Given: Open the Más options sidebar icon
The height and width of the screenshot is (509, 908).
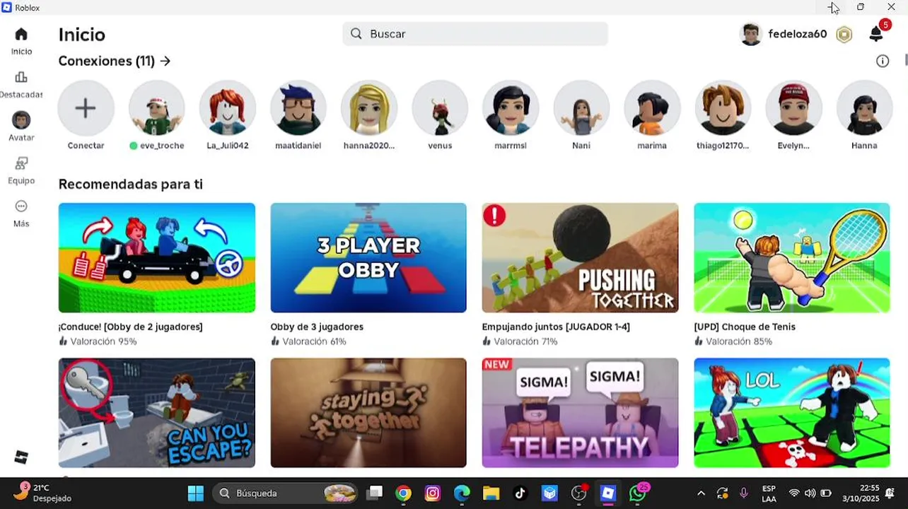Looking at the screenshot, I should point(21,206).
